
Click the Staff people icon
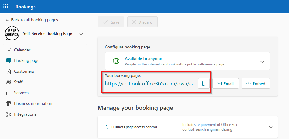coord(9,82)
